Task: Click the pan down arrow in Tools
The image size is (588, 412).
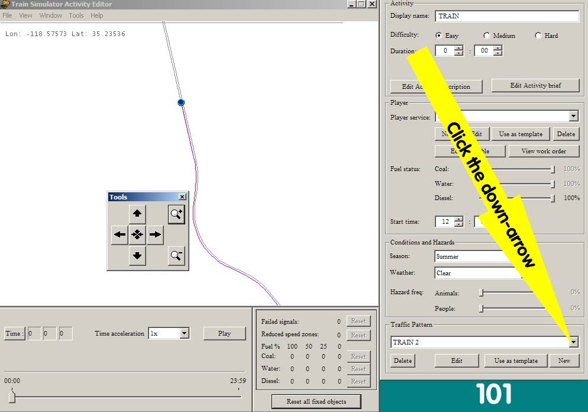Action: click(x=137, y=256)
